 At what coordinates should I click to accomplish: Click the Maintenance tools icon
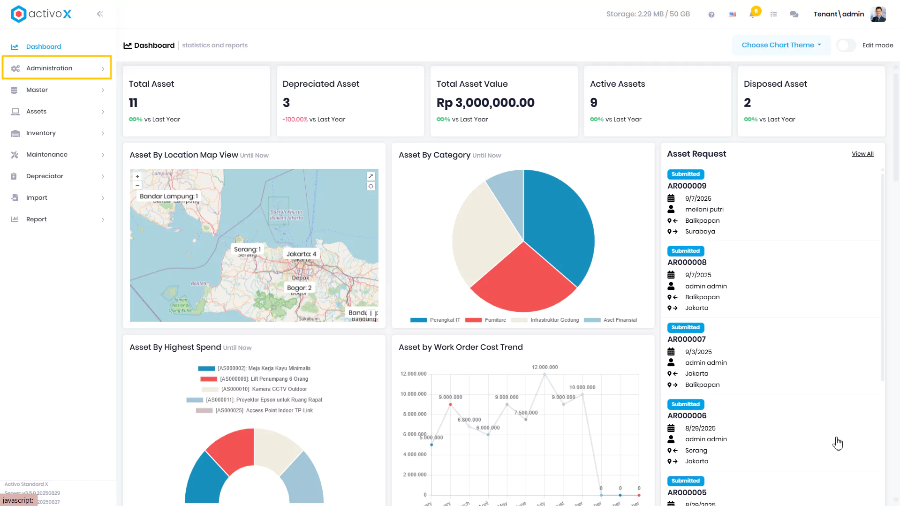coord(15,155)
